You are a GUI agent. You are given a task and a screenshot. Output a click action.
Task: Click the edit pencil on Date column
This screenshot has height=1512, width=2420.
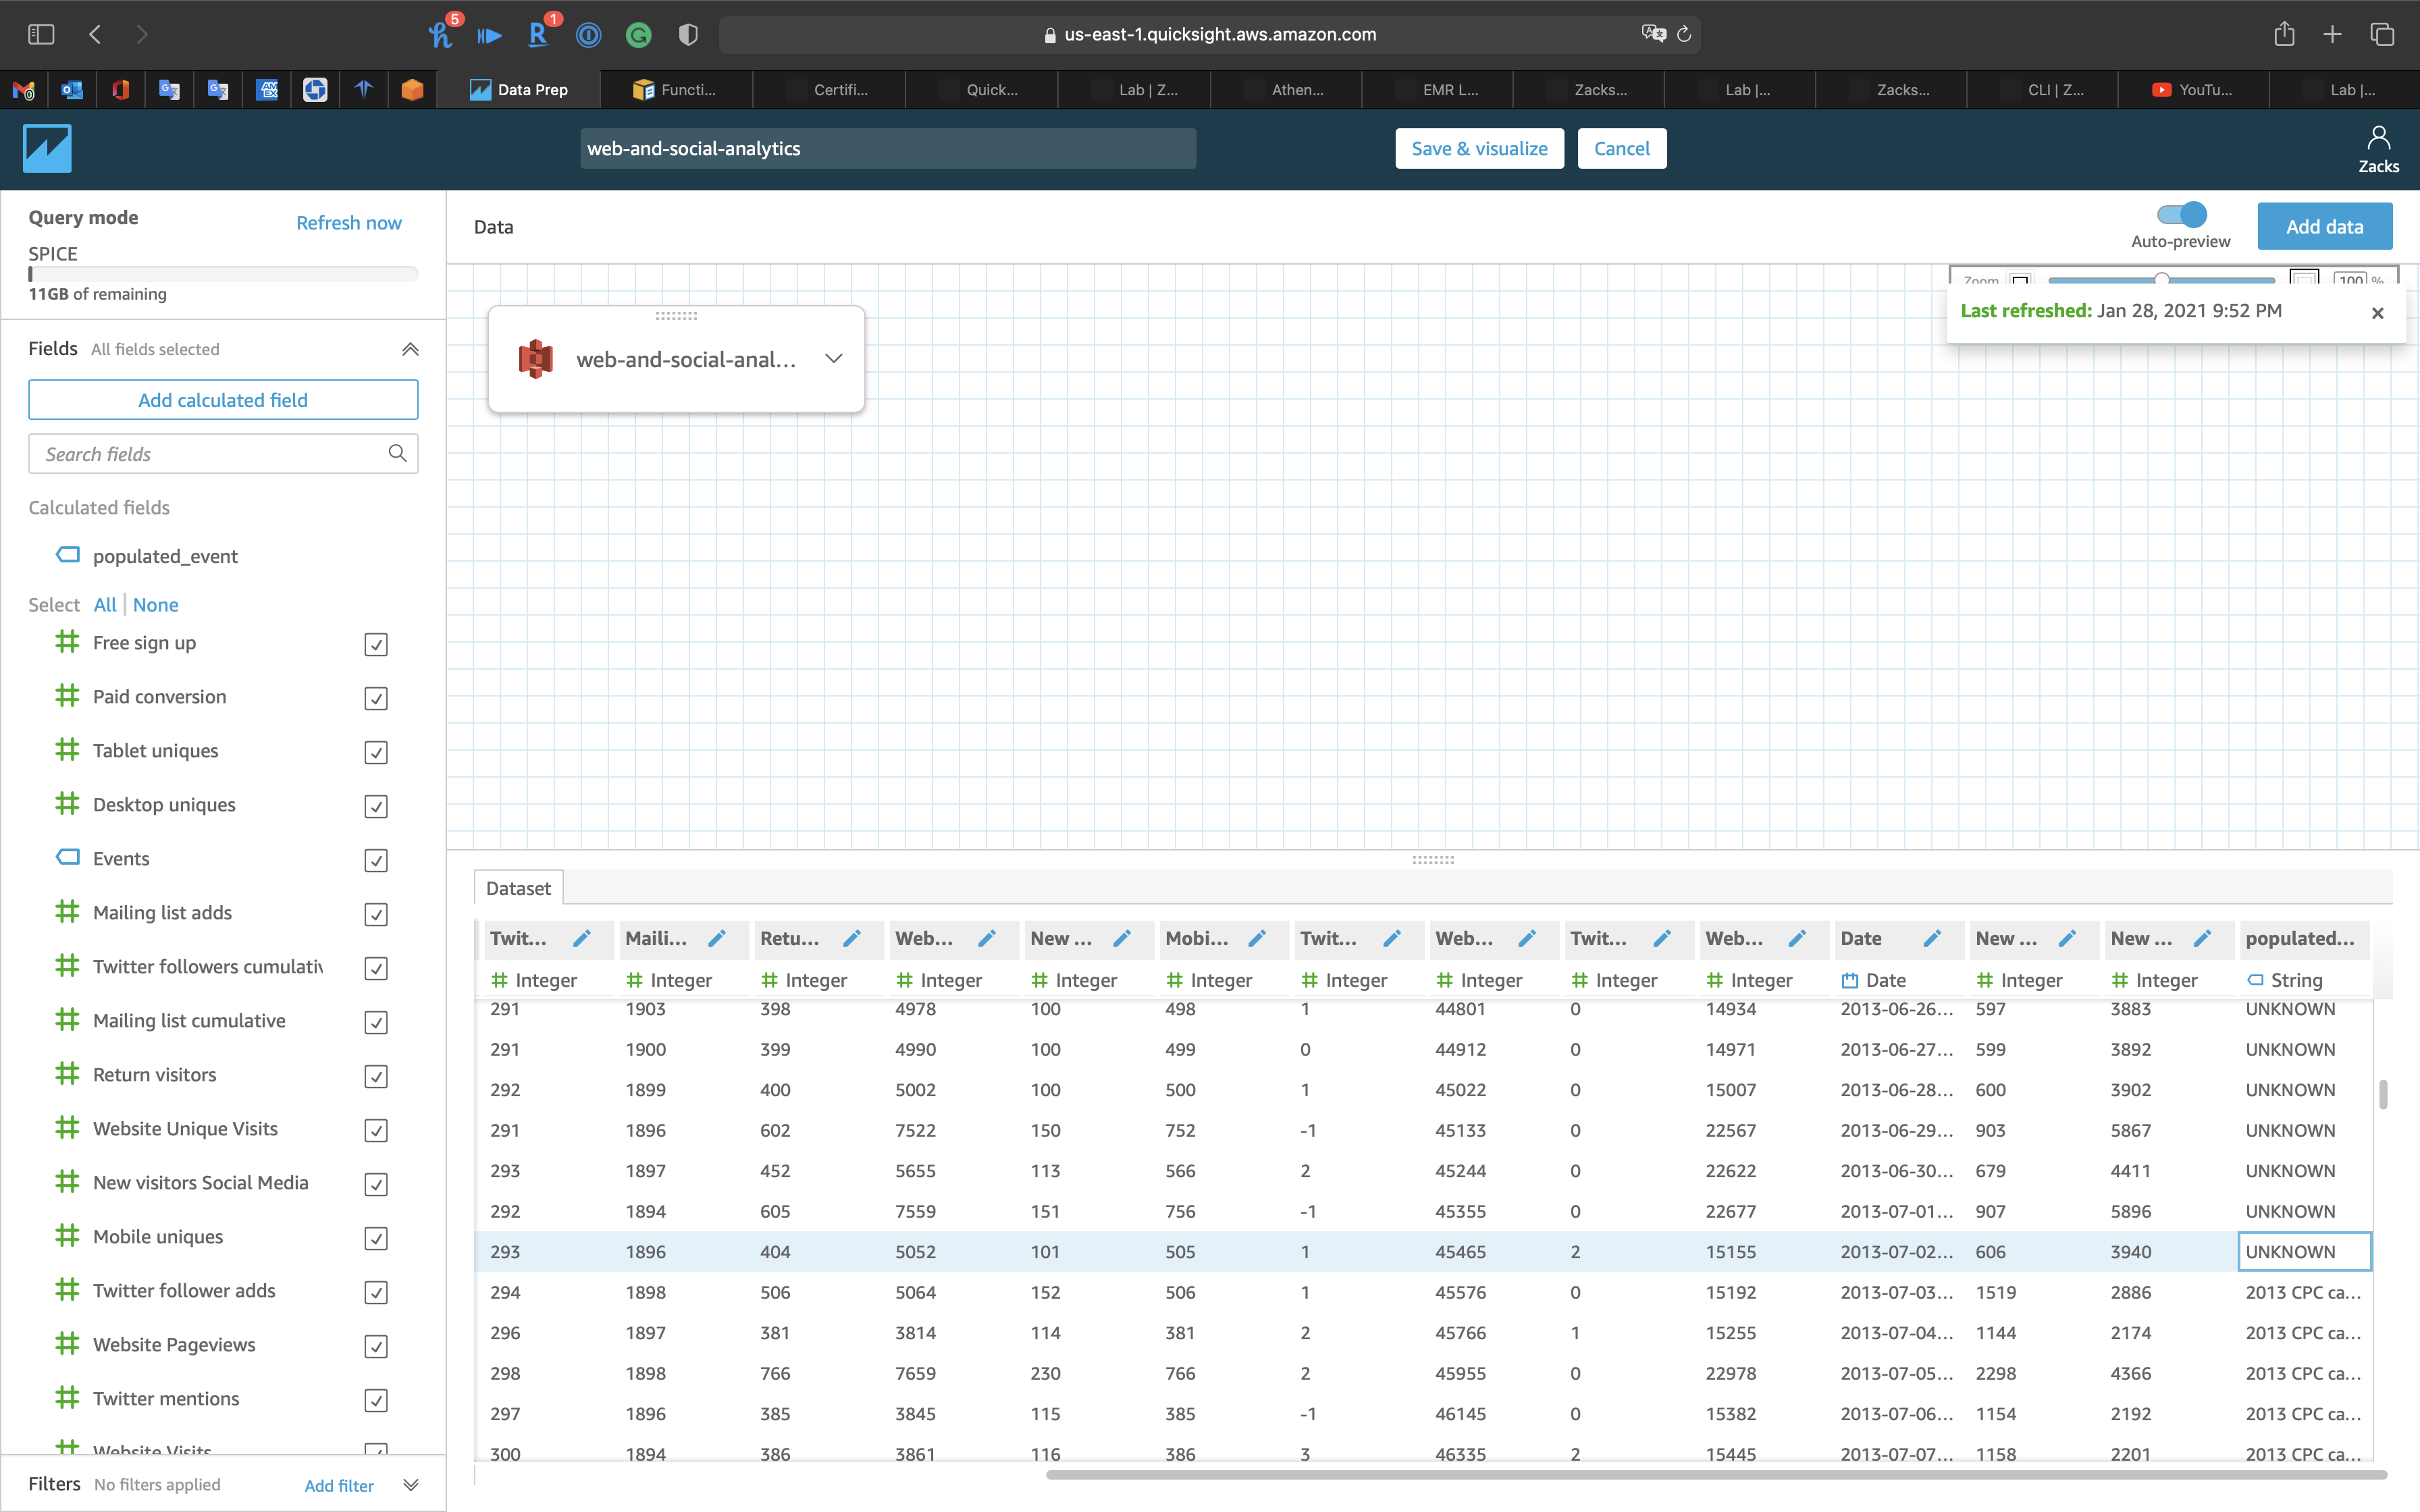[x=1931, y=938]
